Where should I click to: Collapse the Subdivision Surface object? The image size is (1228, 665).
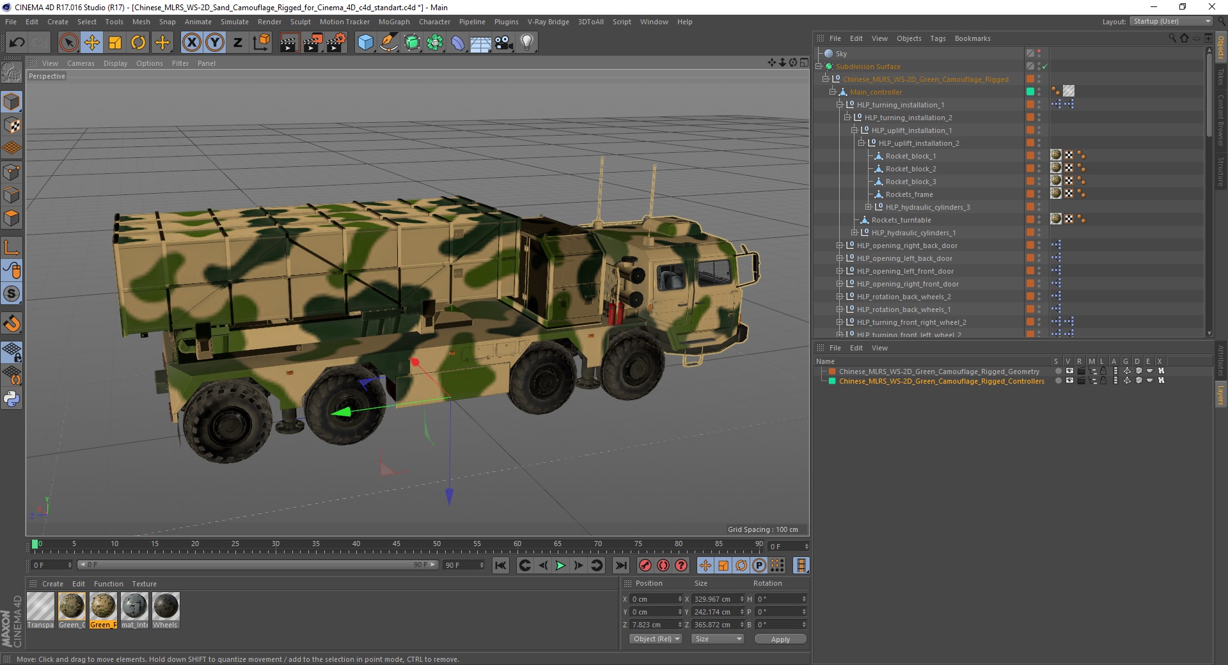click(x=819, y=66)
